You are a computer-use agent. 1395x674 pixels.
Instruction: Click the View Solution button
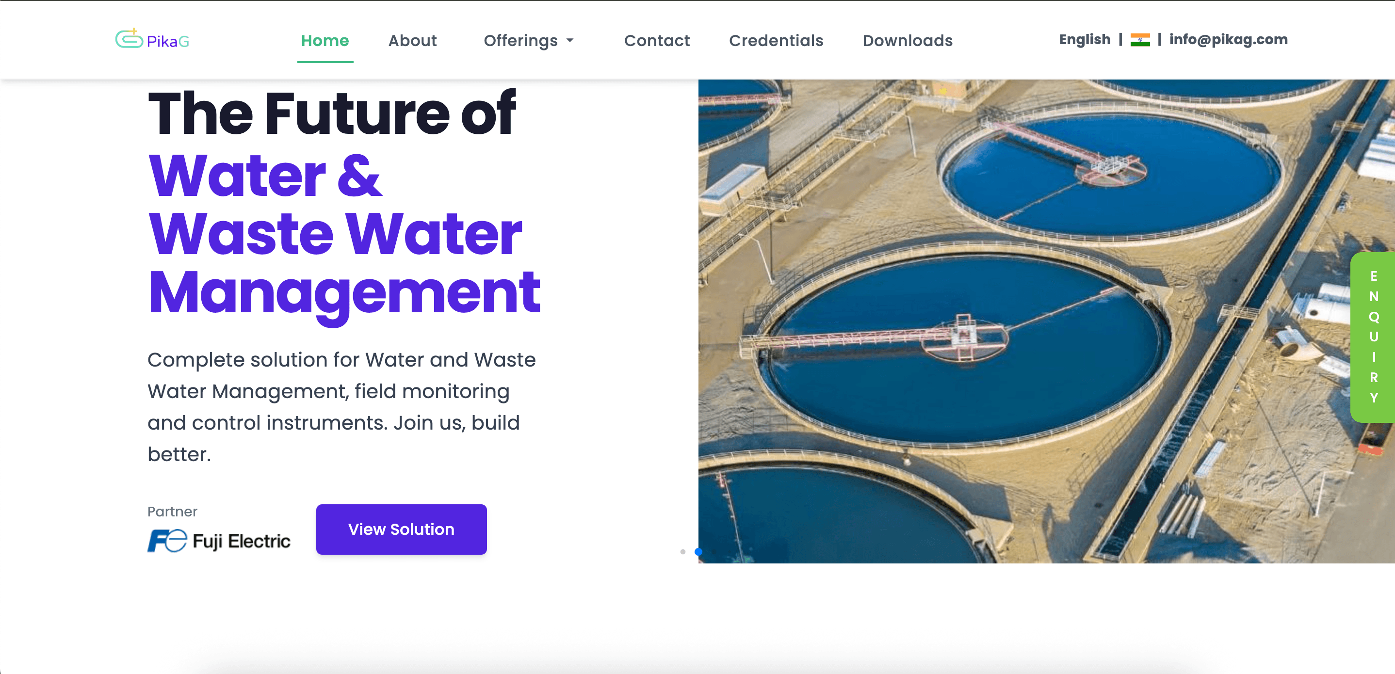pos(401,529)
